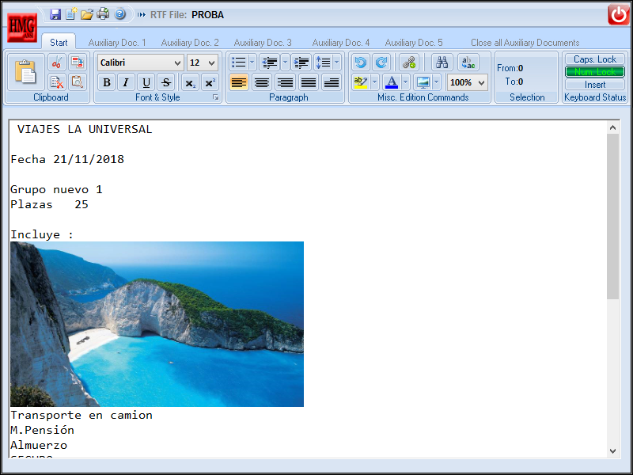Switch to Auxiliary Doc. 1 tab
This screenshot has width=633, height=475.
pyautogui.click(x=117, y=43)
